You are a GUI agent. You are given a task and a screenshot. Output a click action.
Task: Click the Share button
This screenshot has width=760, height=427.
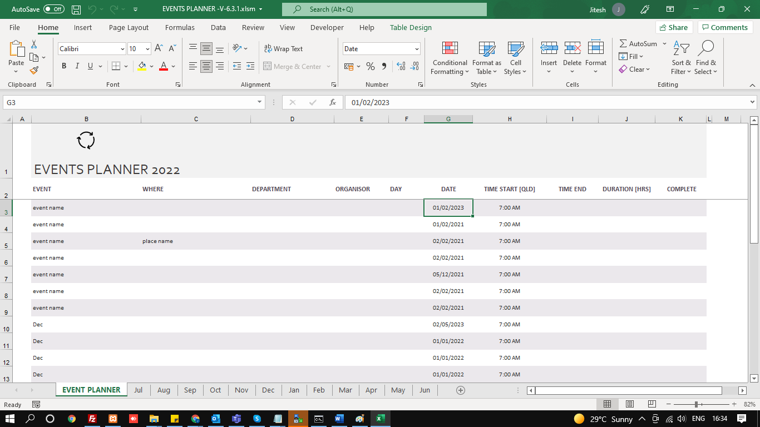pyautogui.click(x=673, y=28)
